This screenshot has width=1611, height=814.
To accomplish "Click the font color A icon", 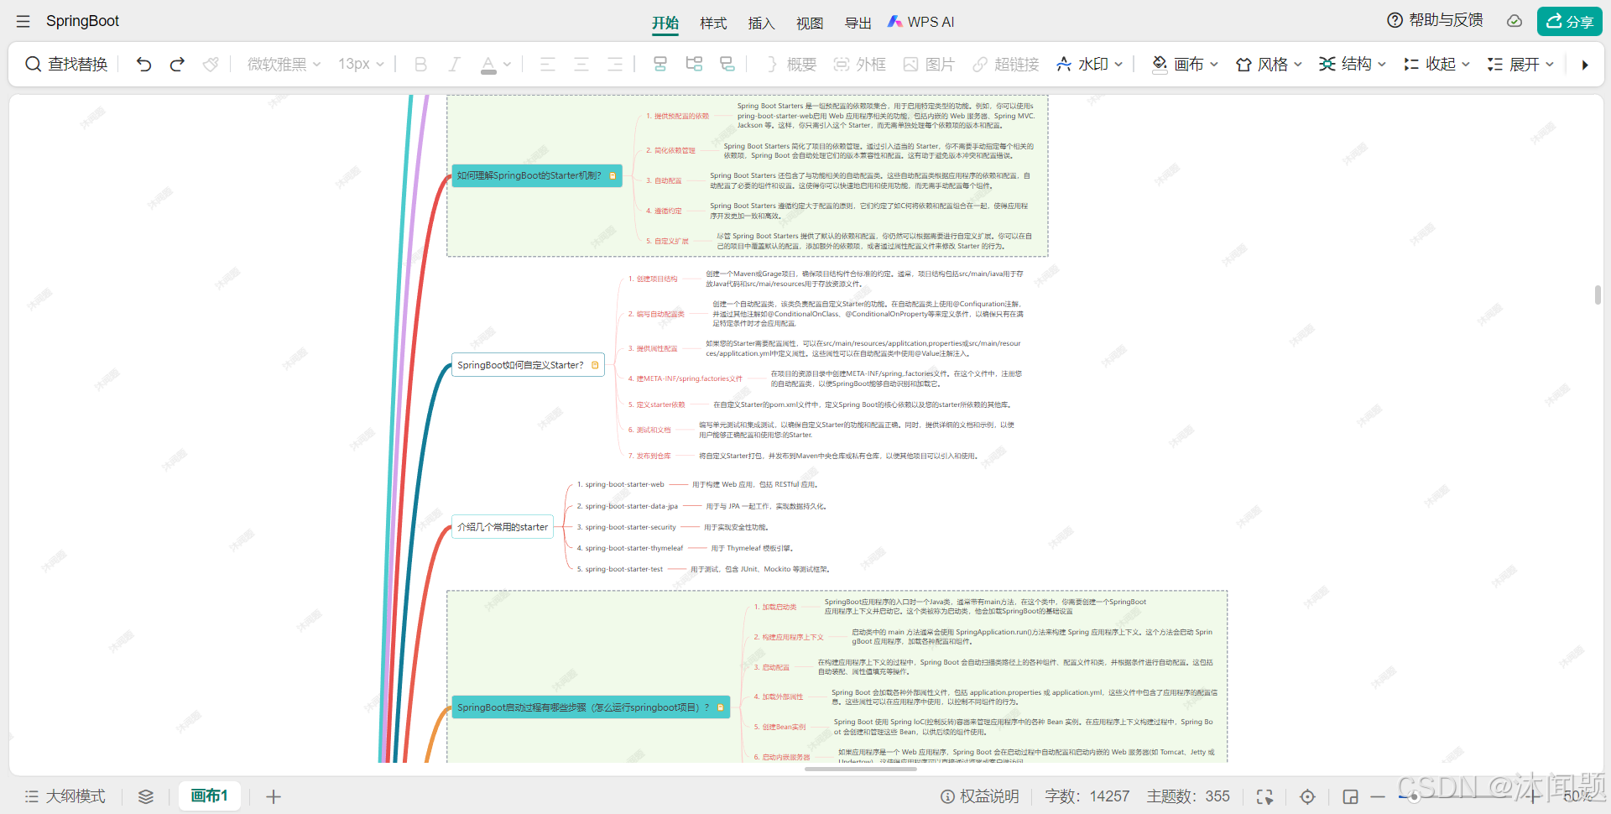I will 488,64.
